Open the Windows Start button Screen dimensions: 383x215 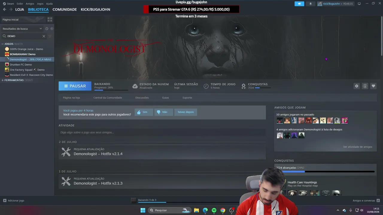pos(143,210)
